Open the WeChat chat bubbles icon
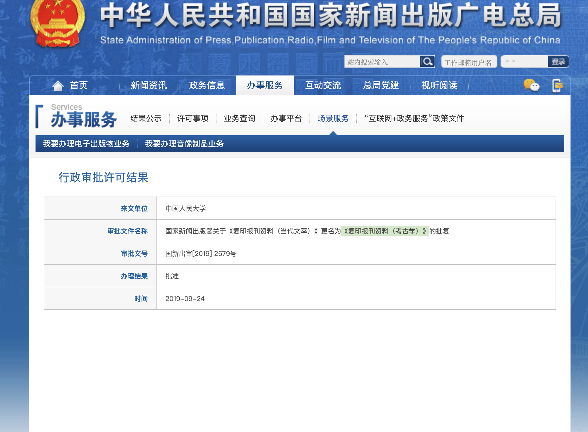This screenshot has width=588, height=432. click(531, 85)
